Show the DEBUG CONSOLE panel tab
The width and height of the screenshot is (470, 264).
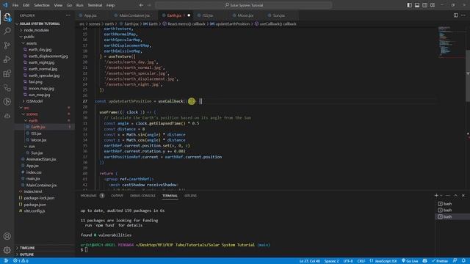[x=142, y=196]
